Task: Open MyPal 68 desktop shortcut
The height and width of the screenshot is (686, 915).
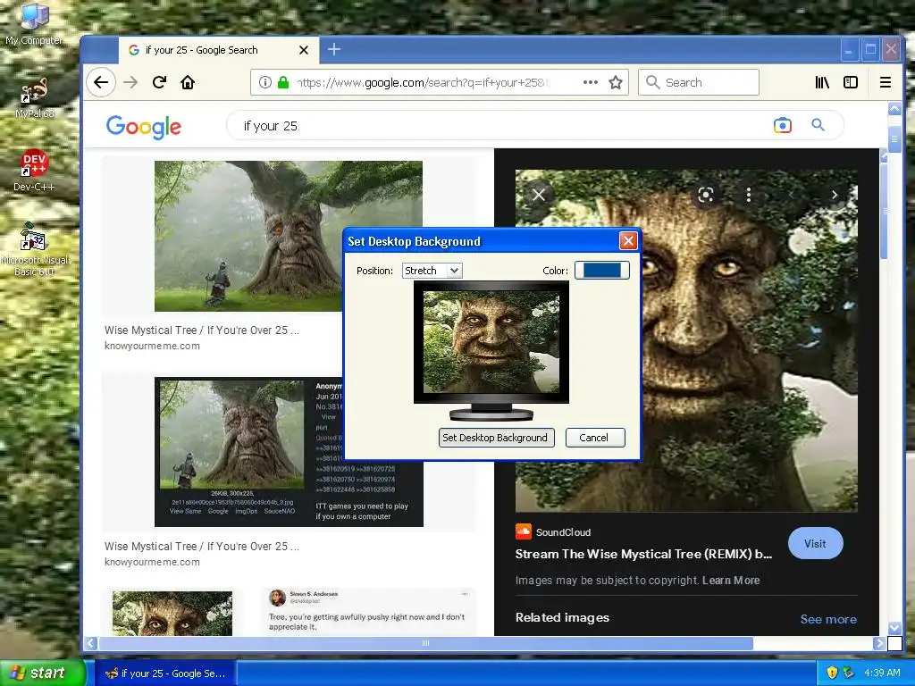Action: (34, 97)
